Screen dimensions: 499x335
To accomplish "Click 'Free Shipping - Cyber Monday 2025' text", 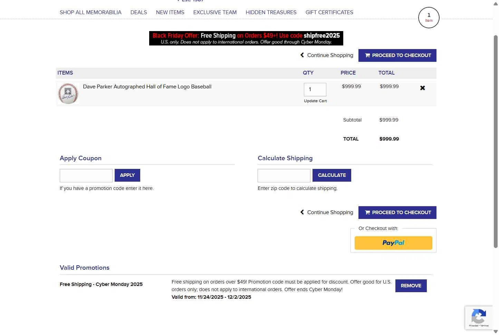I will tap(101, 284).
